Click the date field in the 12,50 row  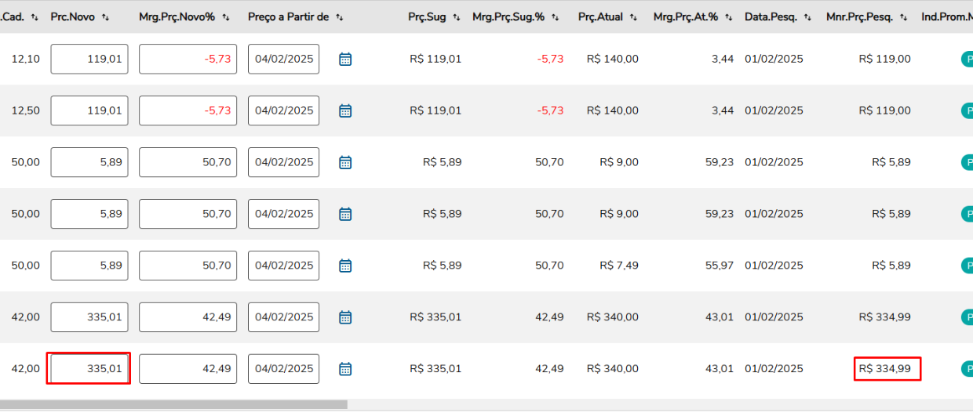[x=283, y=110]
